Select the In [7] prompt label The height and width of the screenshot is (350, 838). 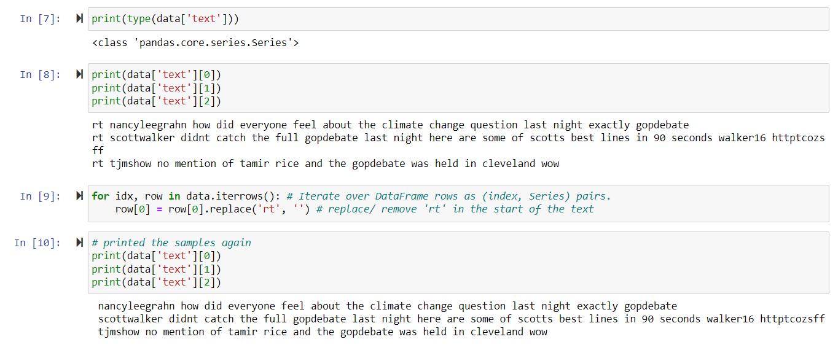pyautogui.click(x=40, y=19)
